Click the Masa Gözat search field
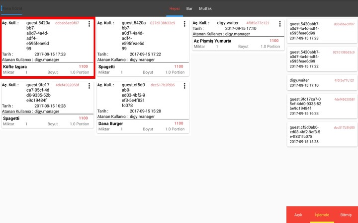Screen dimensions: 358x223 pos(12,9)
